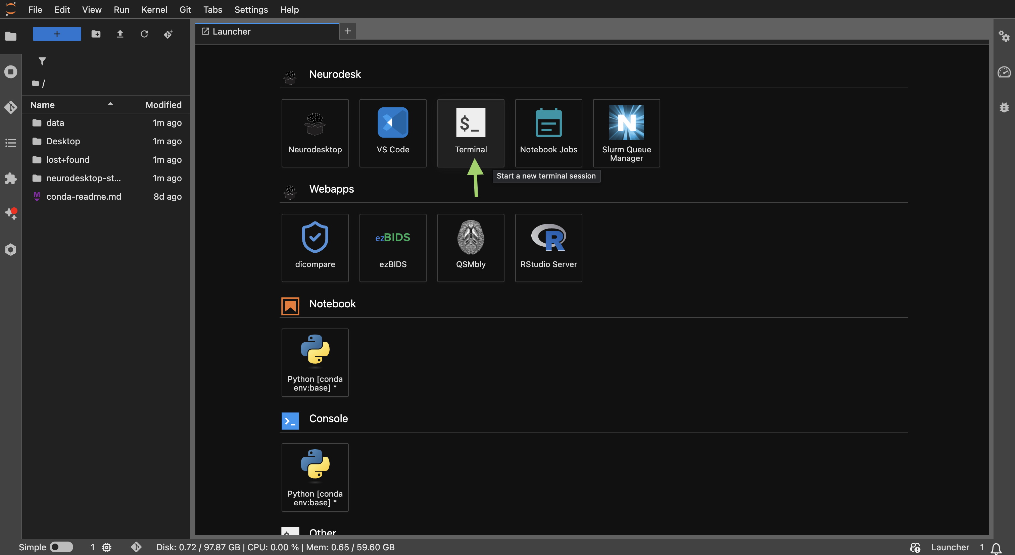The image size is (1015, 555).
Task: Open the hexagon sidebar panel icon
Action: click(x=11, y=249)
